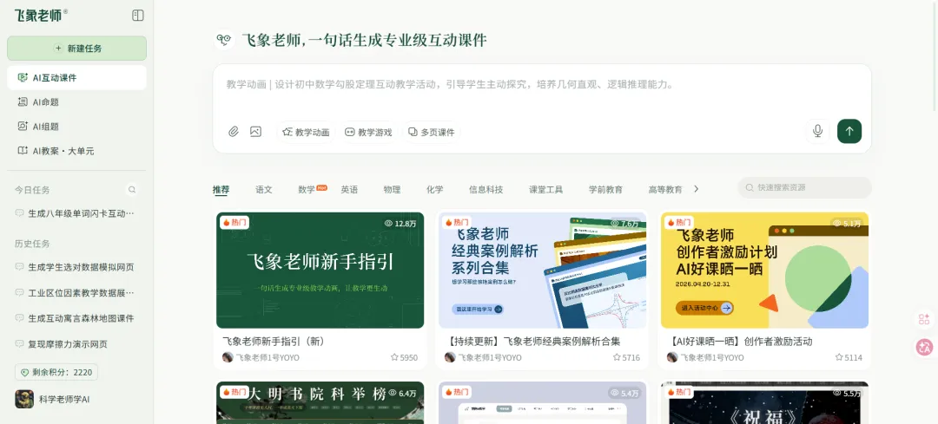Click the 新建任务 button
The width and height of the screenshot is (938, 424).
coord(76,49)
